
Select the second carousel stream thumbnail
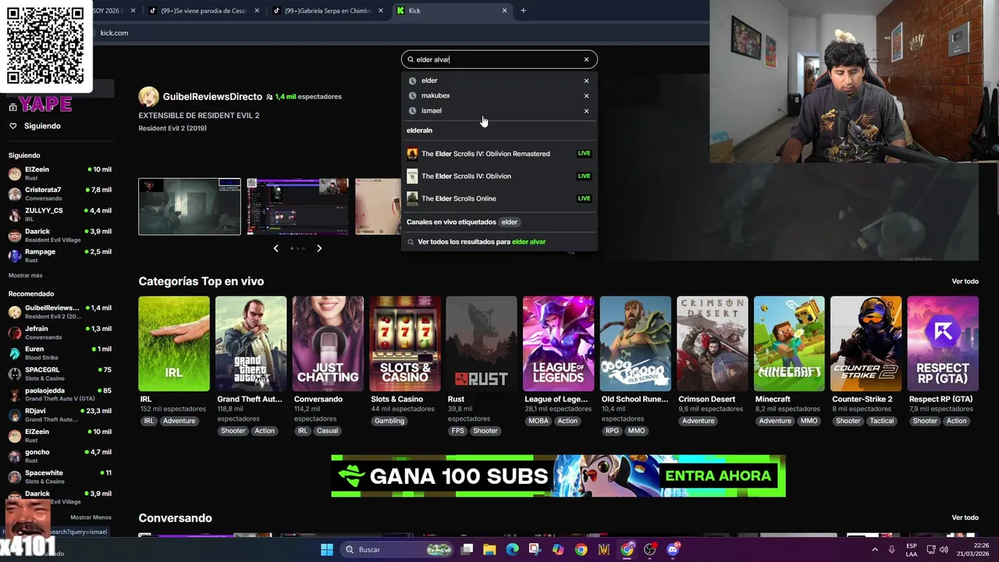(x=298, y=207)
